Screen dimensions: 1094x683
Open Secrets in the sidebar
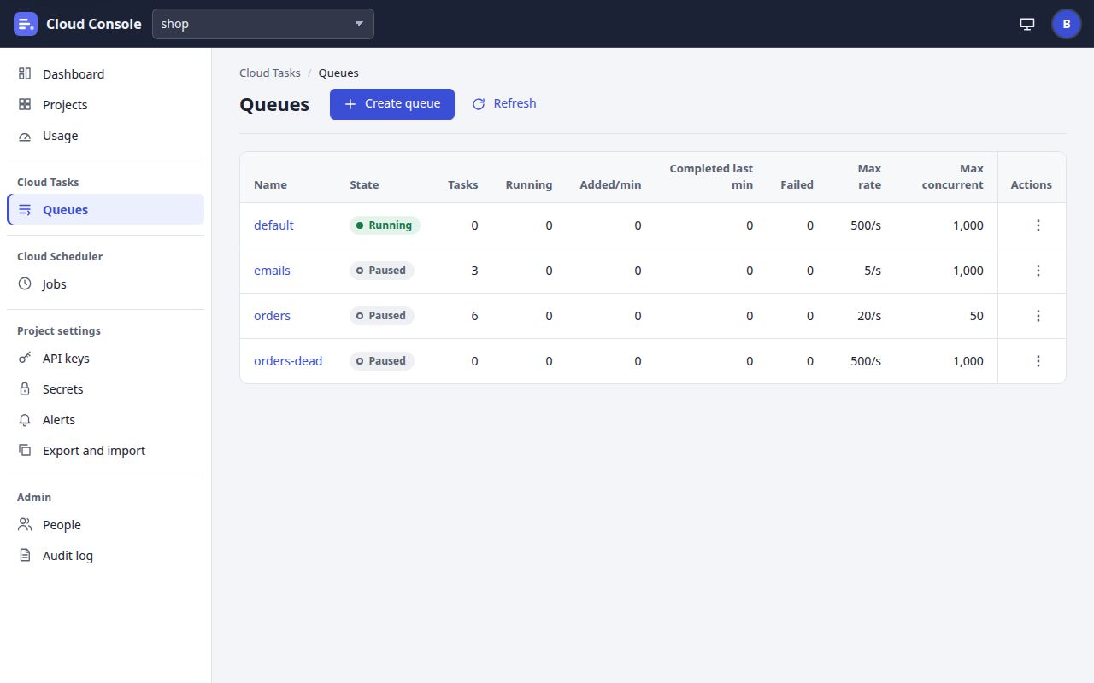click(x=105, y=389)
